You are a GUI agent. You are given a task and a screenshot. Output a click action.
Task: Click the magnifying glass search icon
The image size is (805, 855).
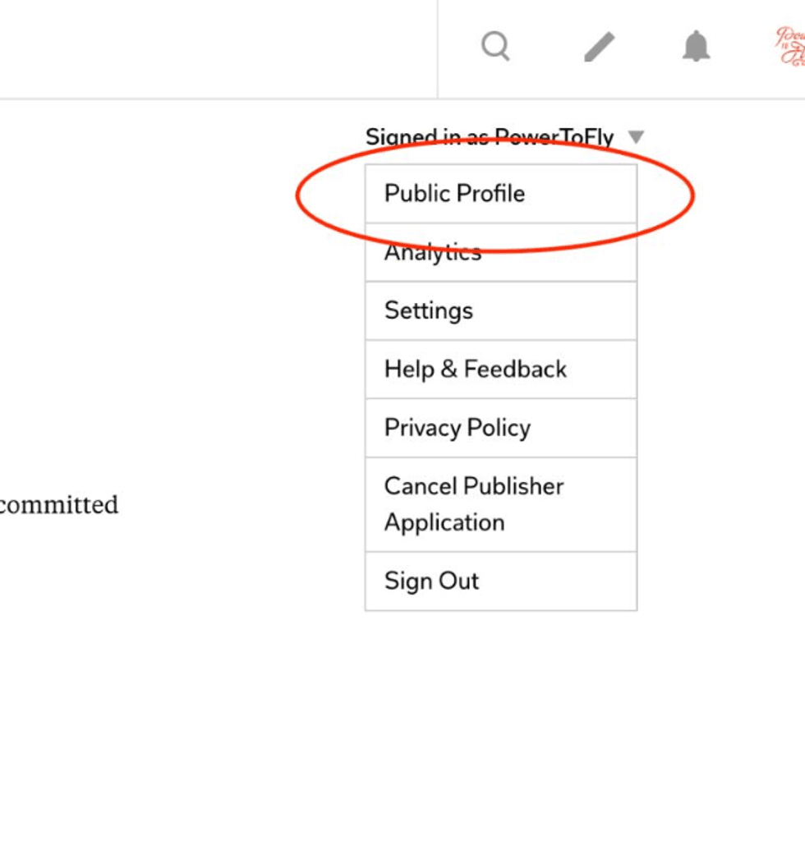pos(495,46)
